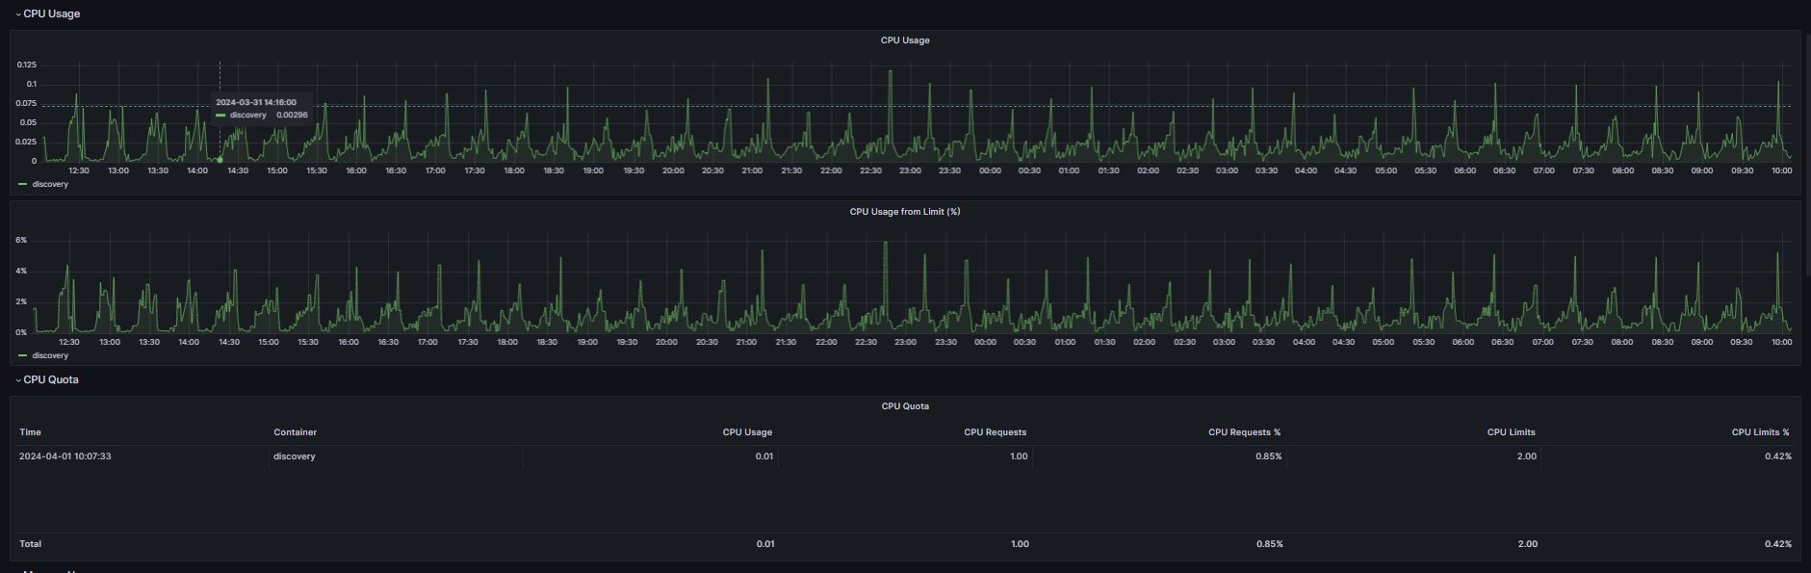Click the 12:30 time label on CPU Usage chart
This screenshot has width=1811, height=573.
[79, 170]
